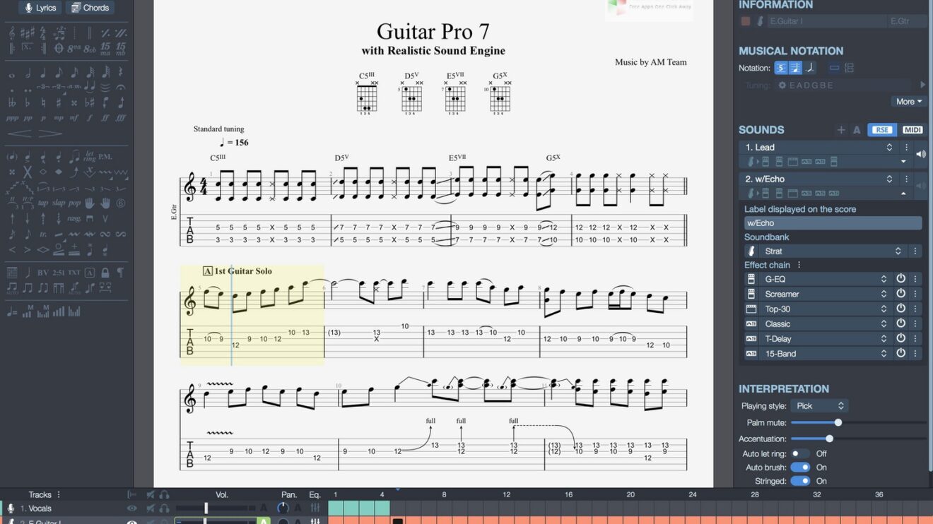Open the More notation options dropdown
The height and width of the screenshot is (524, 933).
pos(909,102)
